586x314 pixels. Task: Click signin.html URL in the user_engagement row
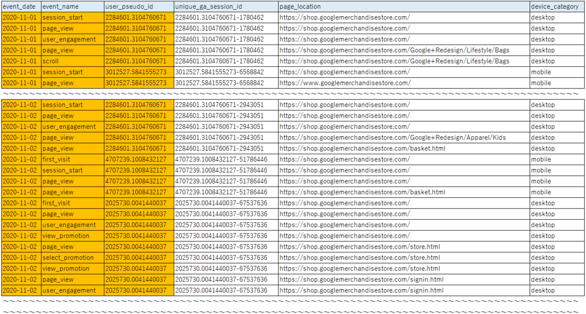tap(404, 291)
